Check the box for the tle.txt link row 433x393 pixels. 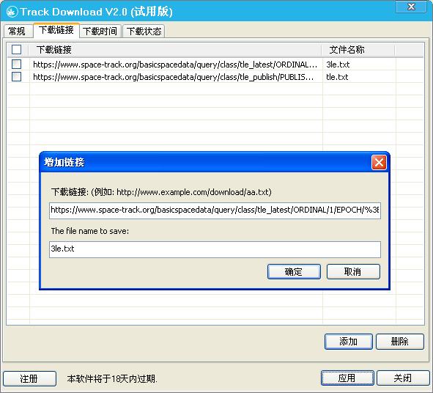(17, 76)
